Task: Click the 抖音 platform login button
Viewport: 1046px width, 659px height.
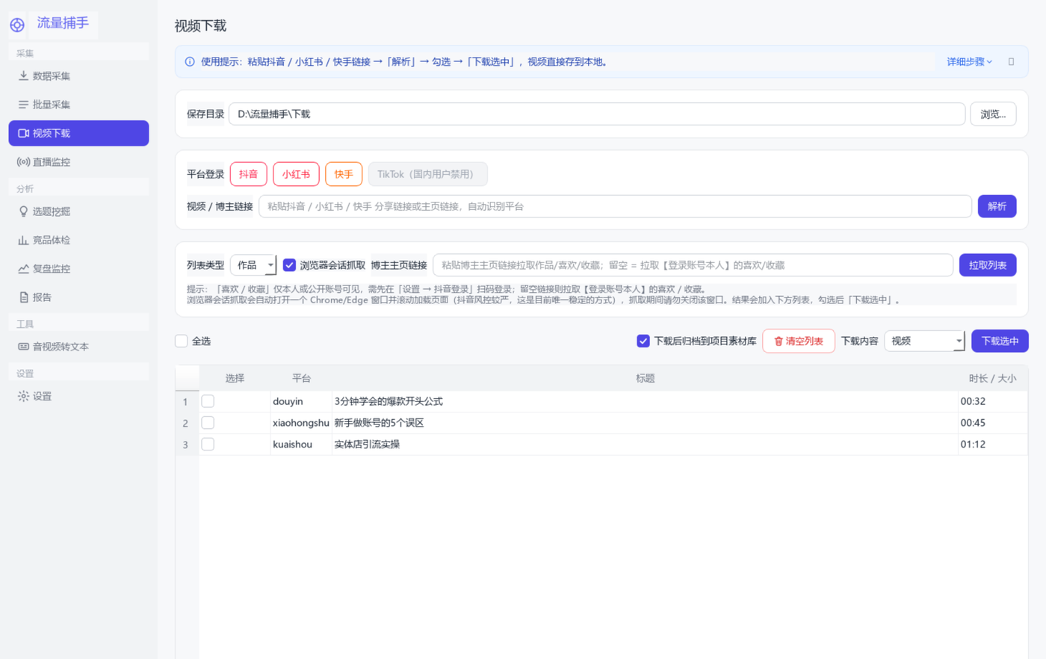Action: [248, 174]
